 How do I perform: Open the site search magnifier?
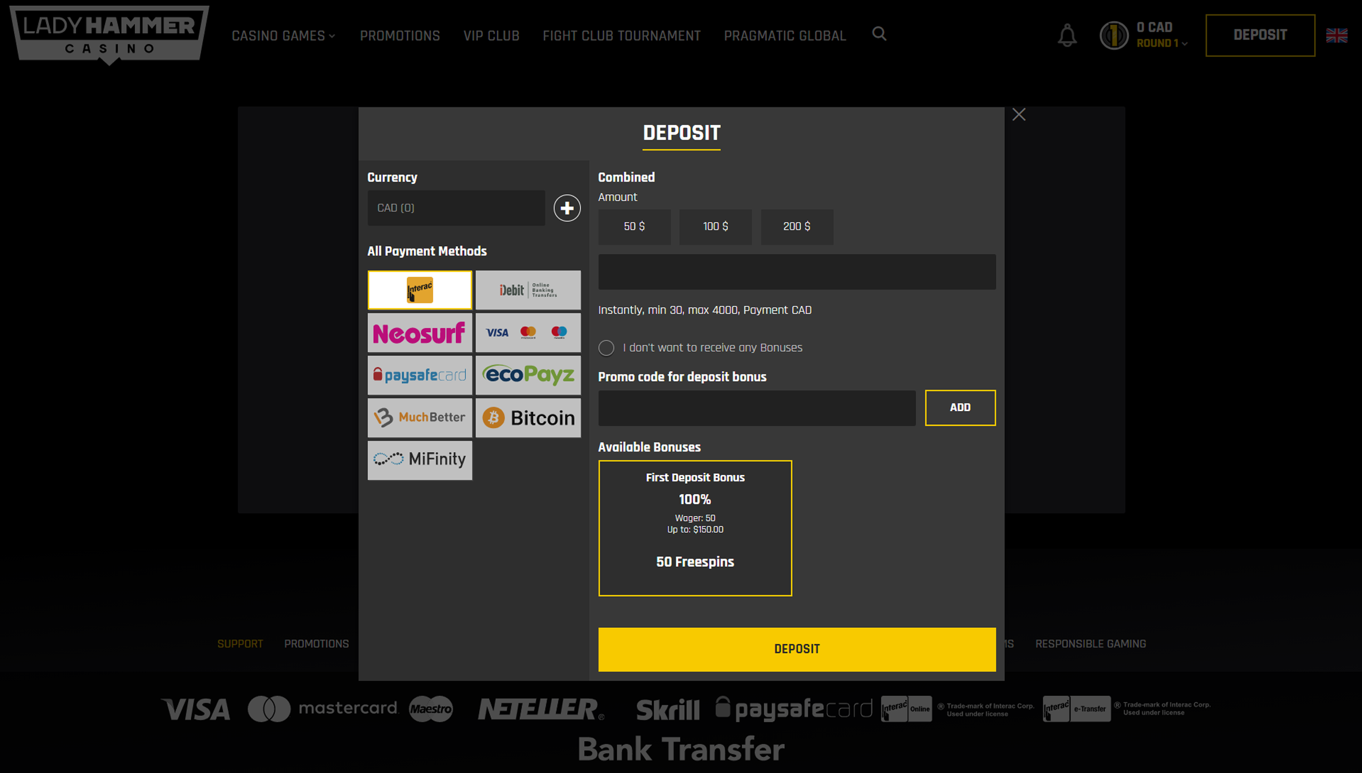pos(879,34)
